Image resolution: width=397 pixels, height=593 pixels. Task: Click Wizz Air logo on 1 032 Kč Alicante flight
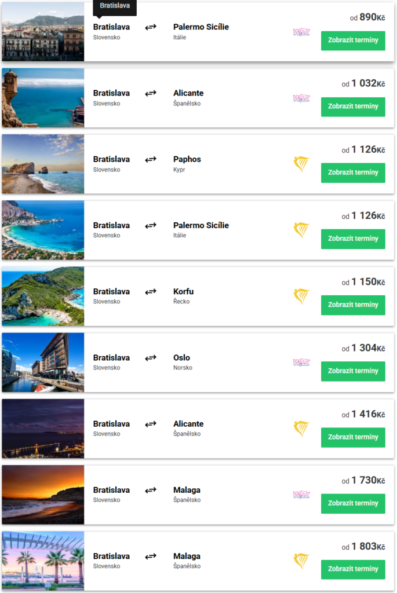pos(301,98)
